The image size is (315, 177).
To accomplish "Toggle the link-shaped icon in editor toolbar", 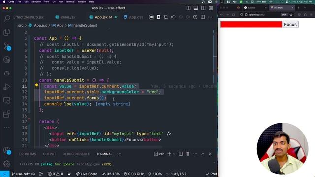I will tap(151, 17).
